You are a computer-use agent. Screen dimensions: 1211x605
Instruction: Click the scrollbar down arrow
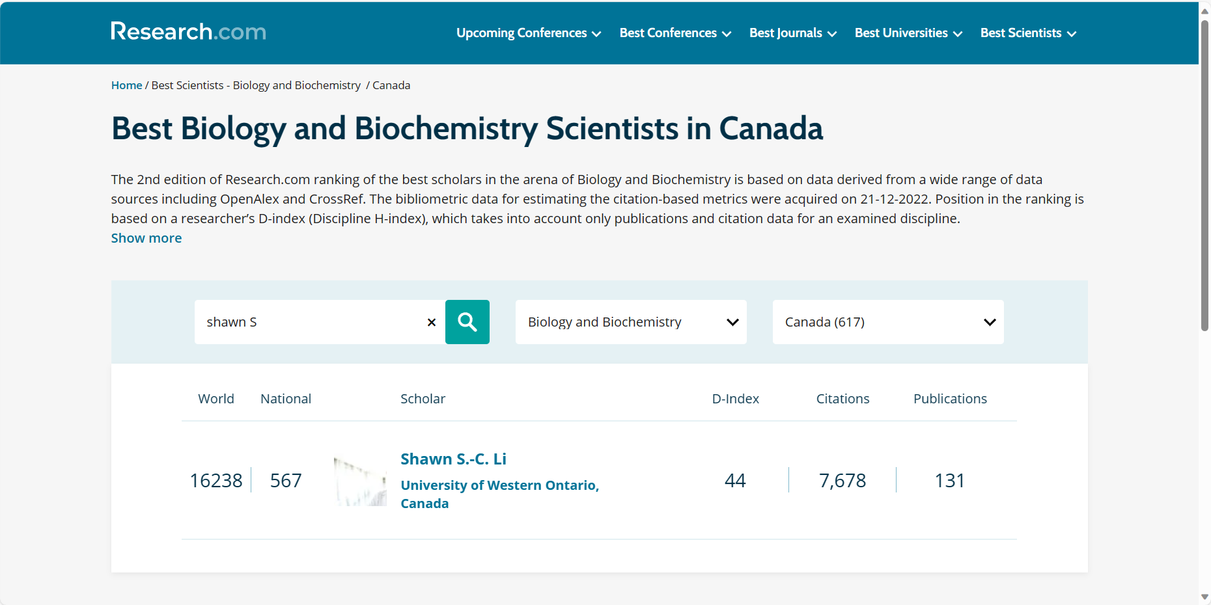pos(1204,597)
